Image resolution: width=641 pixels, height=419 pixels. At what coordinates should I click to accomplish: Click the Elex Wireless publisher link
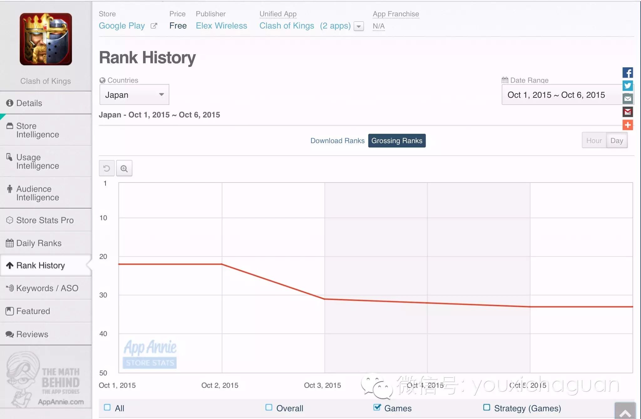coord(221,26)
